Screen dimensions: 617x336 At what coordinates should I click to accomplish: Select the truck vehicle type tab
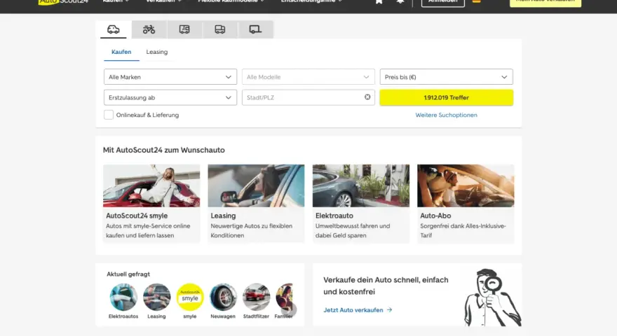[220, 29]
